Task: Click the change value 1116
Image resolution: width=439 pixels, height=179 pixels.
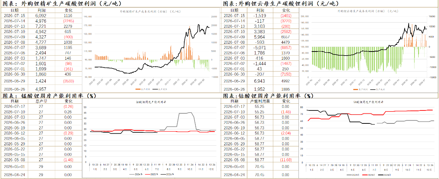Action: [x=68, y=16]
